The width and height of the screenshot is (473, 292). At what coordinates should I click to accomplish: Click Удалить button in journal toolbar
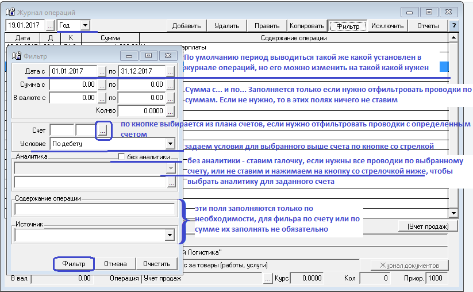coord(226,26)
